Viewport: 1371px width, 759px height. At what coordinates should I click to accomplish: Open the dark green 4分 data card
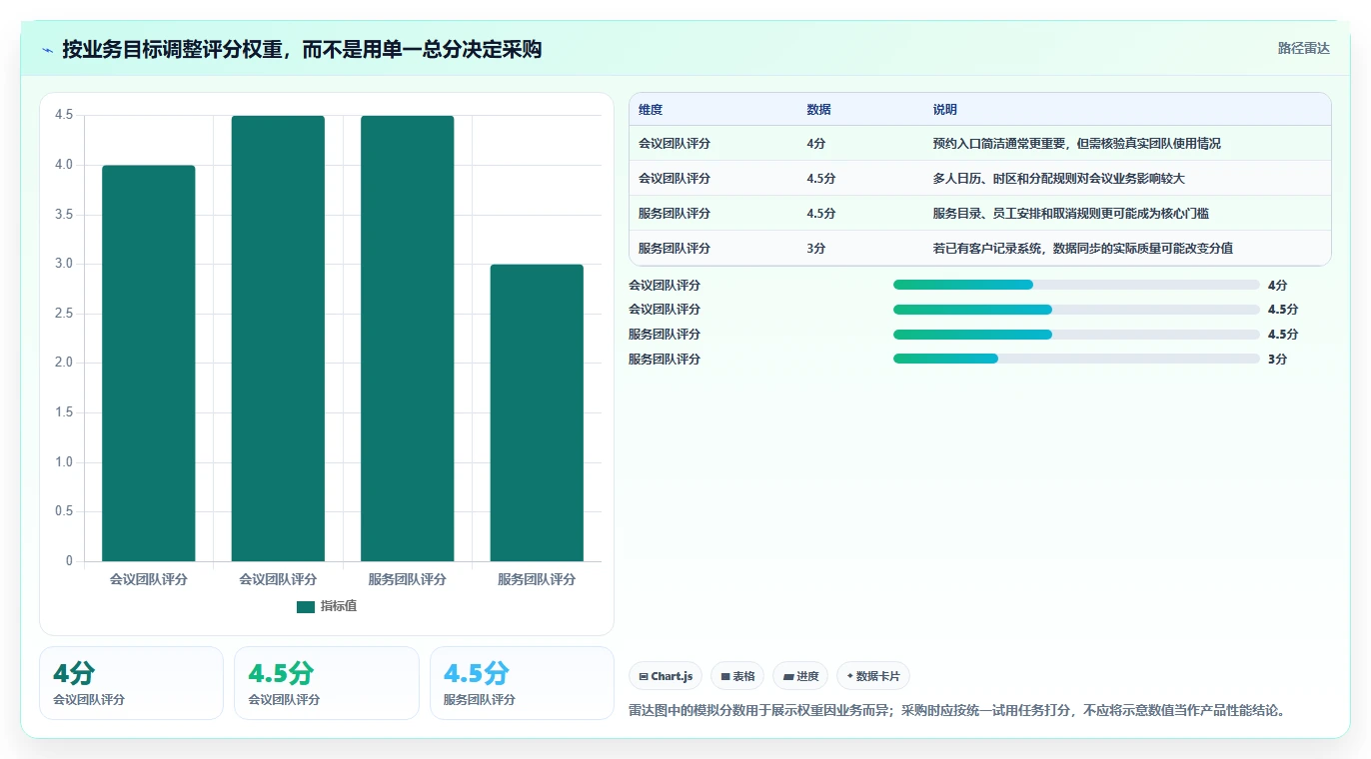[x=131, y=683]
